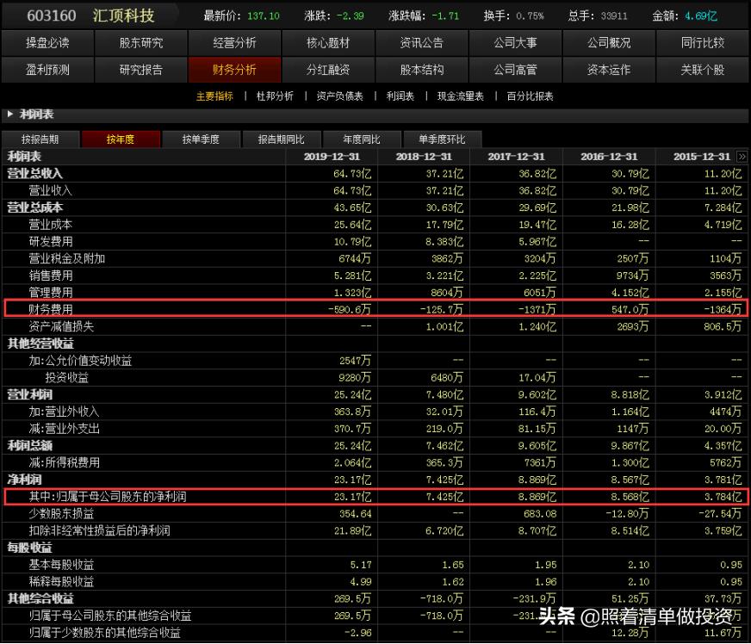Click latest price value 137.10
The image size is (751, 644).
(x=264, y=15)
